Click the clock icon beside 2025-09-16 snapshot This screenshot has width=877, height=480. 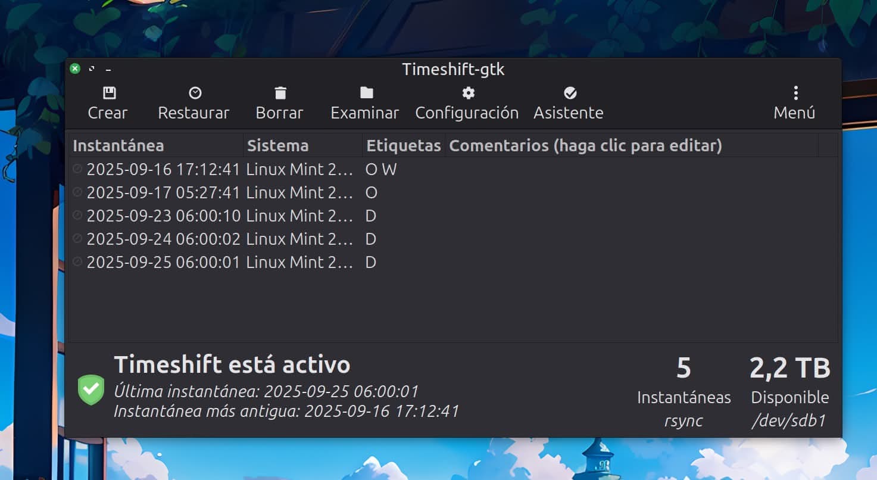click(77, 169)
